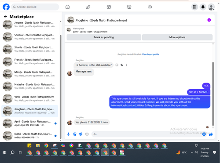Open Vetri's apartment conversation
Image resolution: width=220 pixels, height=163 pixels.
[x=30, y=98]
